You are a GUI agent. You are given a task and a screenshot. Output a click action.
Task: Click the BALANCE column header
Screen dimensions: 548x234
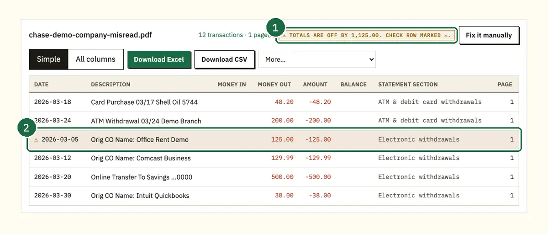(x=353, y=85)
